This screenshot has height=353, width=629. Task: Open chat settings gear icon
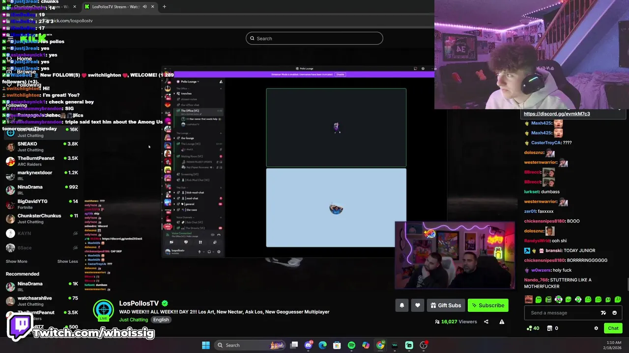click(596, 328)
